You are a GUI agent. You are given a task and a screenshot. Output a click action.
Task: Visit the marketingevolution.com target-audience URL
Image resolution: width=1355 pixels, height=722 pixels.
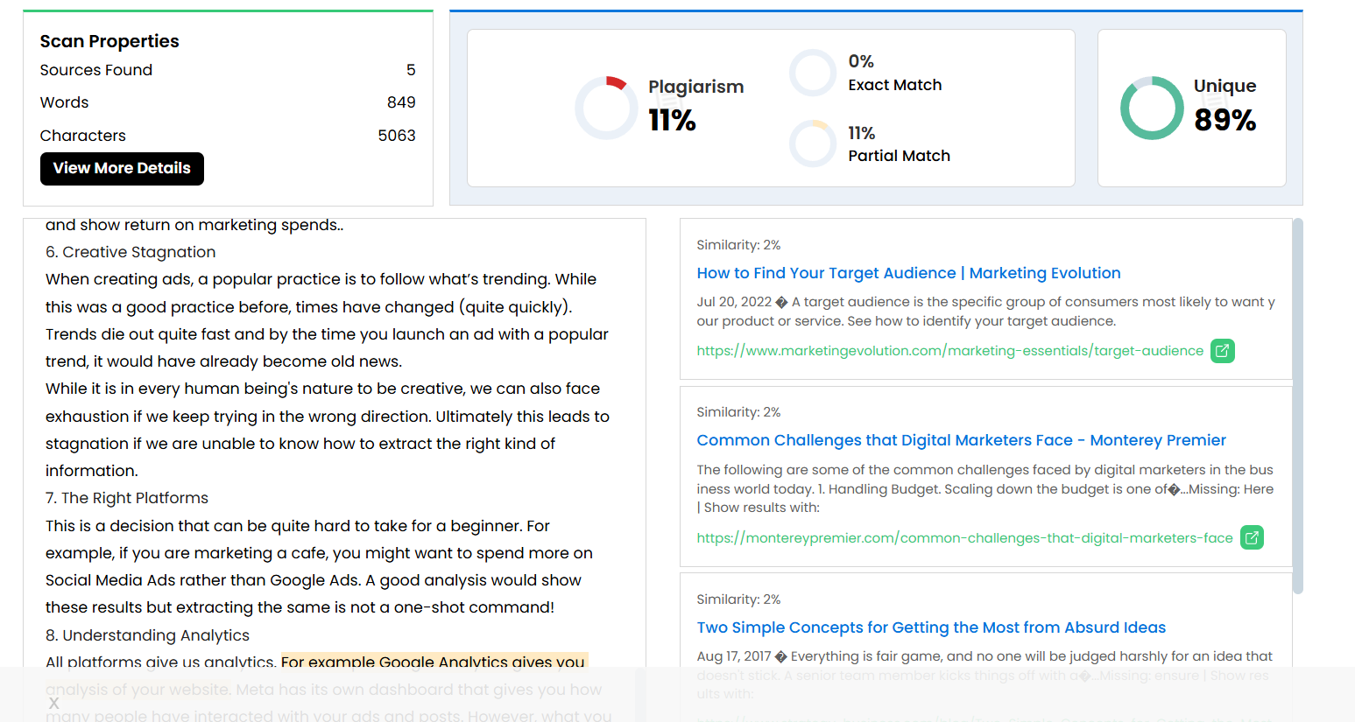950,351
